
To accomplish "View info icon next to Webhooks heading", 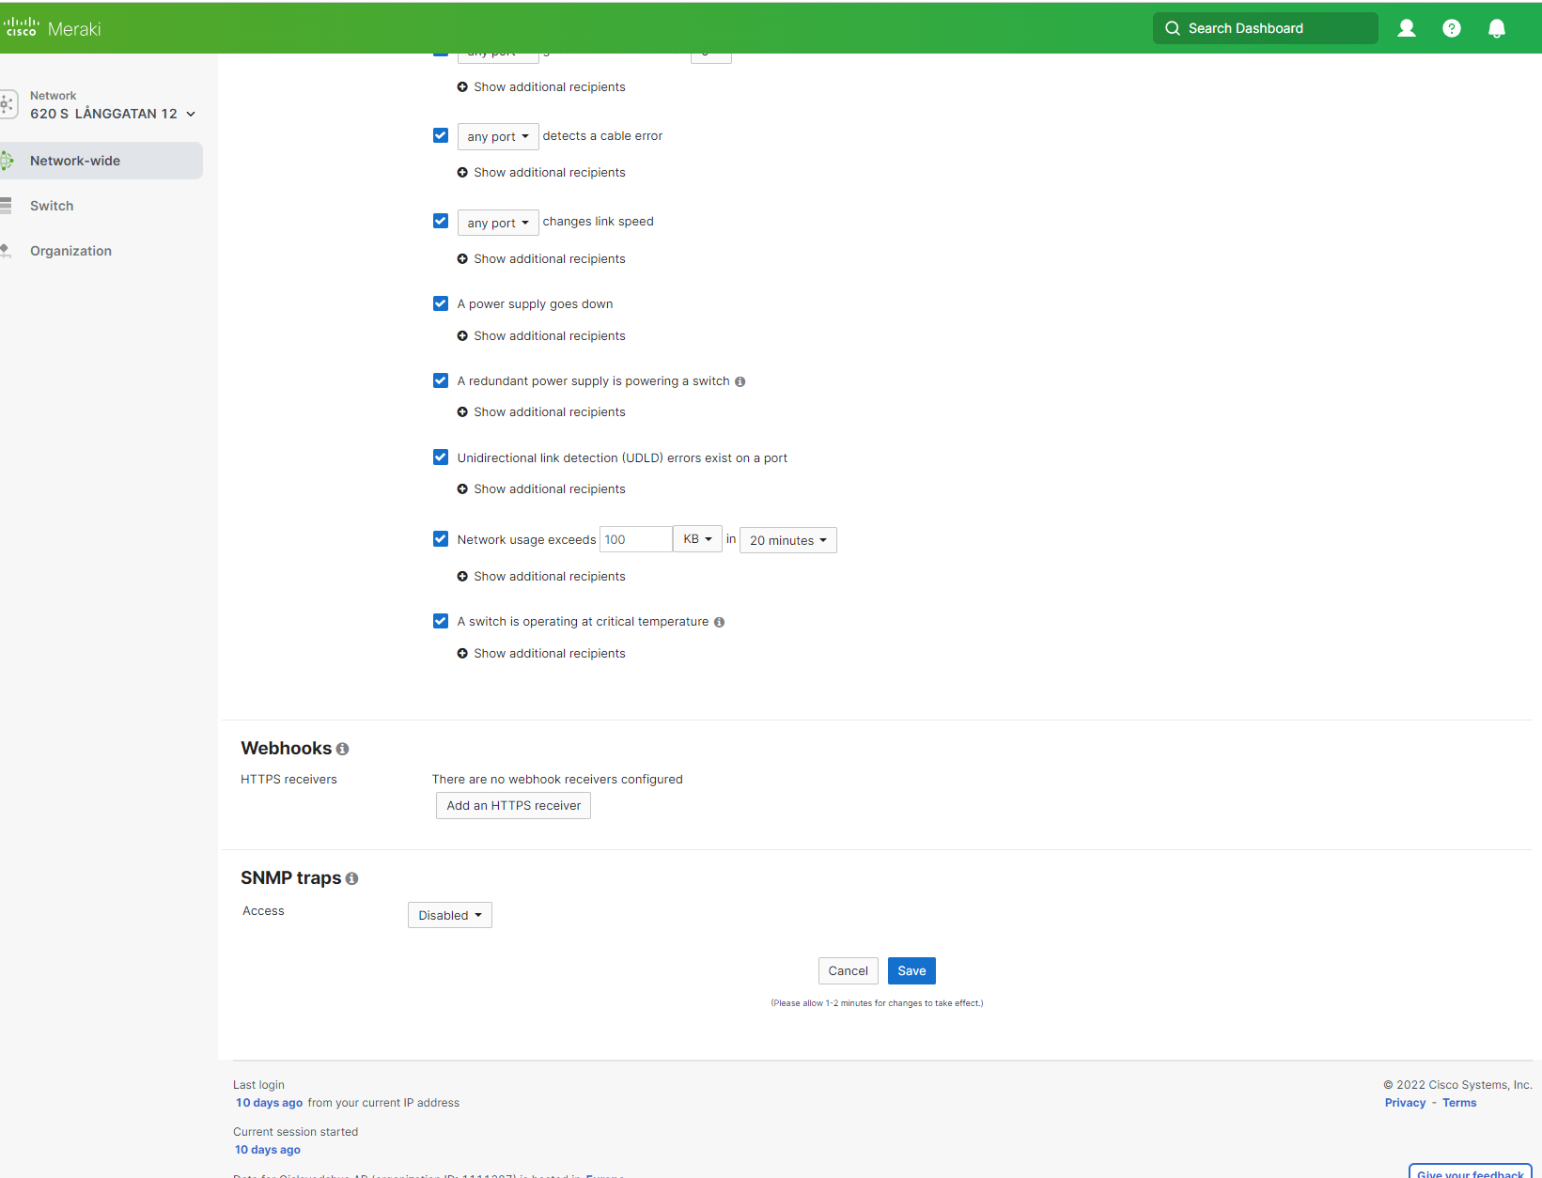I will coord(343,749).
